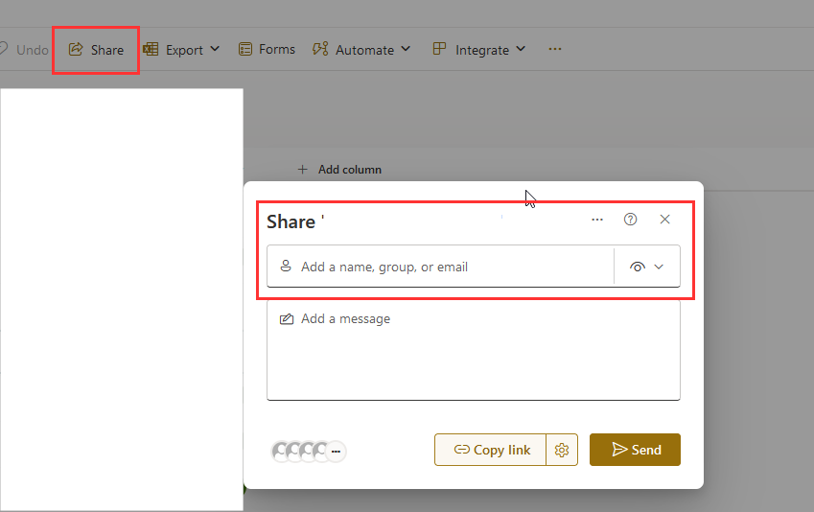Click the Add a message text box
814x512 pixels.
click(474, 351)
